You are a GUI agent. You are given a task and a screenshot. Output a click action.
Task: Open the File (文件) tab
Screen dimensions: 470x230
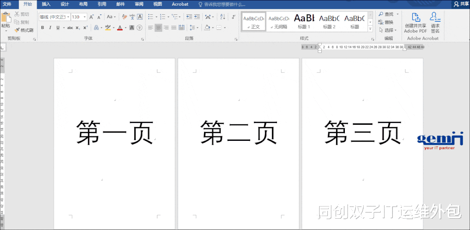[7, 4]
